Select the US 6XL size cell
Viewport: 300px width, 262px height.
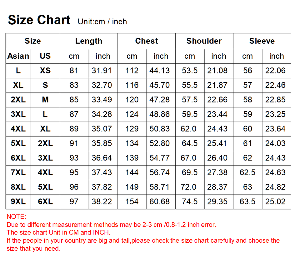pyautogui.click(x=45, y=201)
